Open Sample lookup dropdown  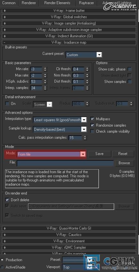tap(60, 129)
